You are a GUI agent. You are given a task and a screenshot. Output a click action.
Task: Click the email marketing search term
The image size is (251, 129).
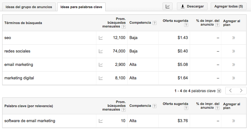click(x=19, y=64)
